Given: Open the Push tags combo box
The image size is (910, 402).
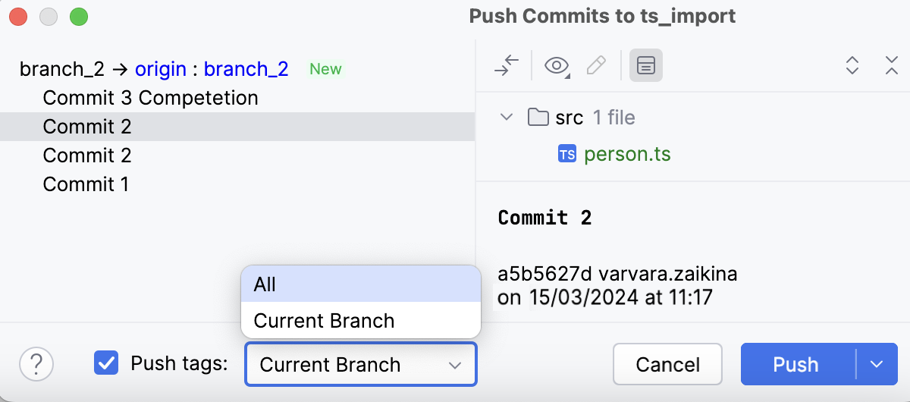Looking at the screenshot, I should point(360,365).
